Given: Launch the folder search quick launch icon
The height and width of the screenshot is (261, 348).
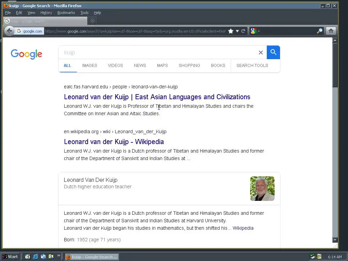Looking at the screenshot, I should point(51,257).
